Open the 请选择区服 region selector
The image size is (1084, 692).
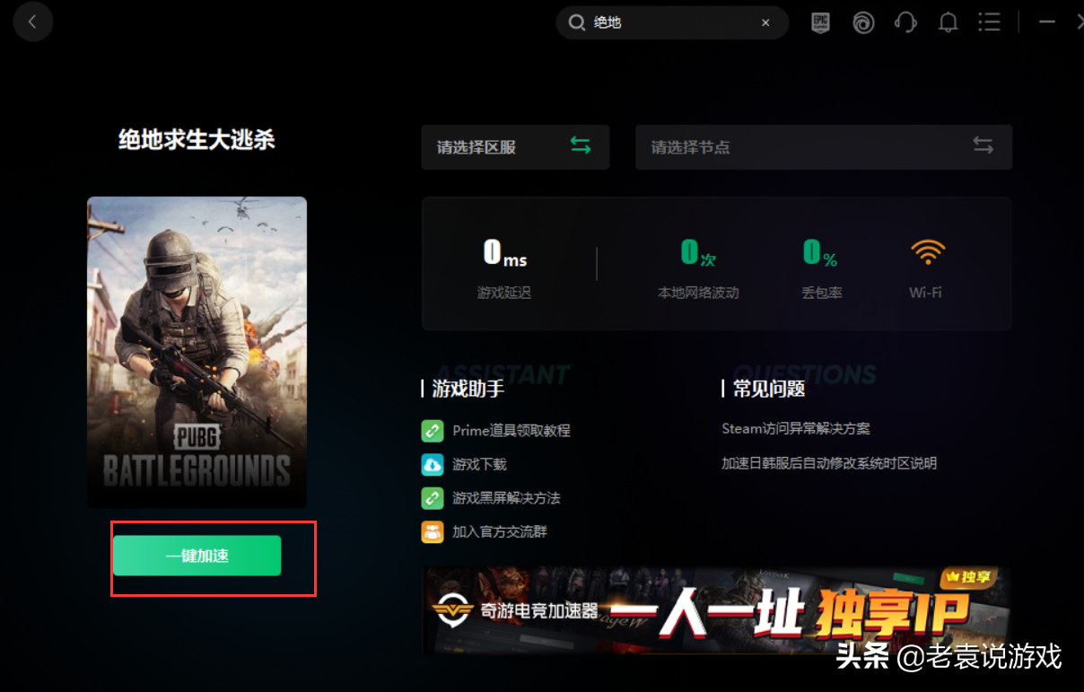point(515,147)
